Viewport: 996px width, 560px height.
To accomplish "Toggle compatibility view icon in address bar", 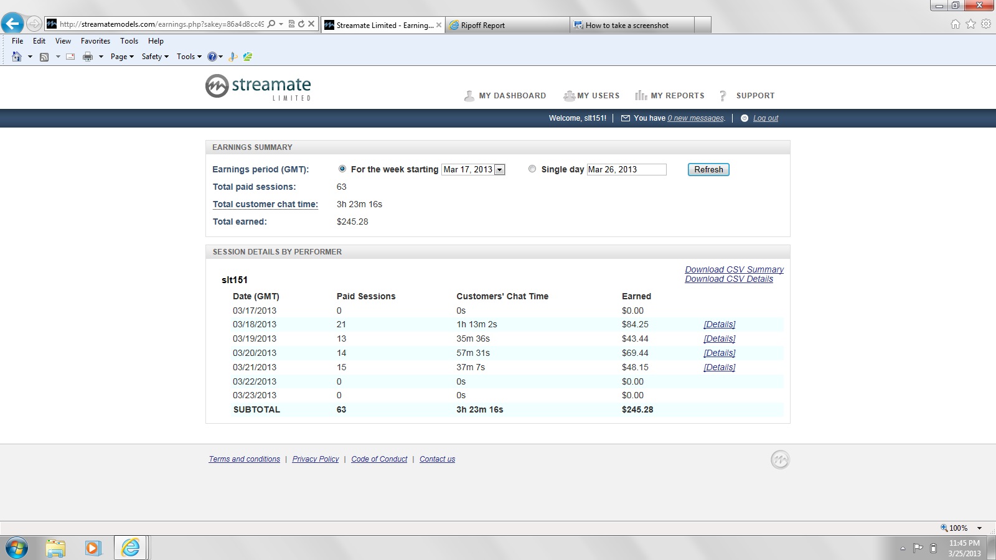I will [291, 24].
